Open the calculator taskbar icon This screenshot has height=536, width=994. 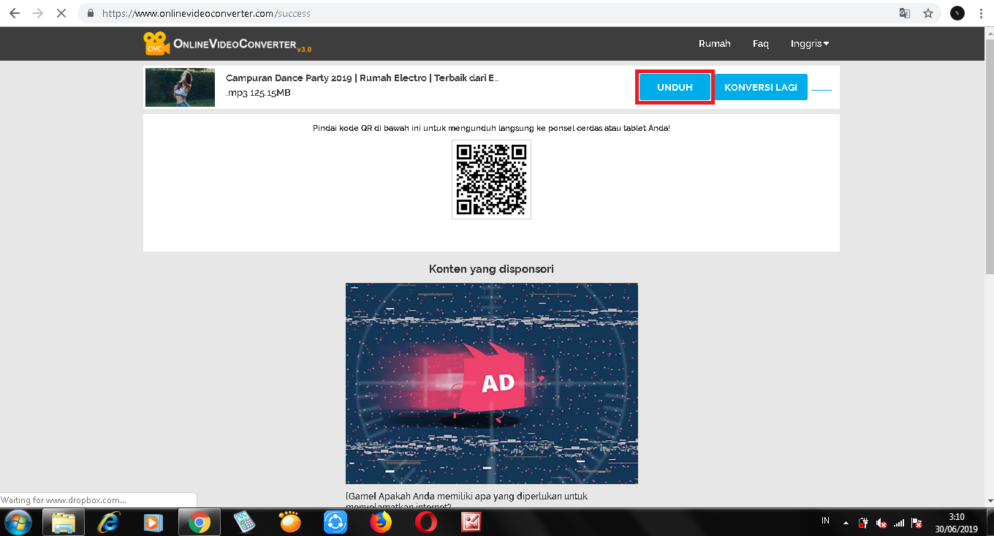coord(244,522)
